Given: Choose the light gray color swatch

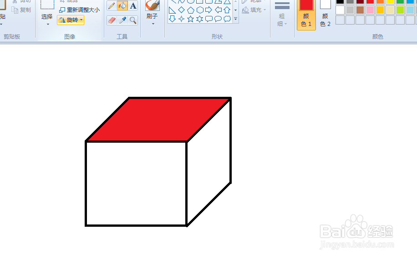Looking at the screenshot, I should (350, 10).
